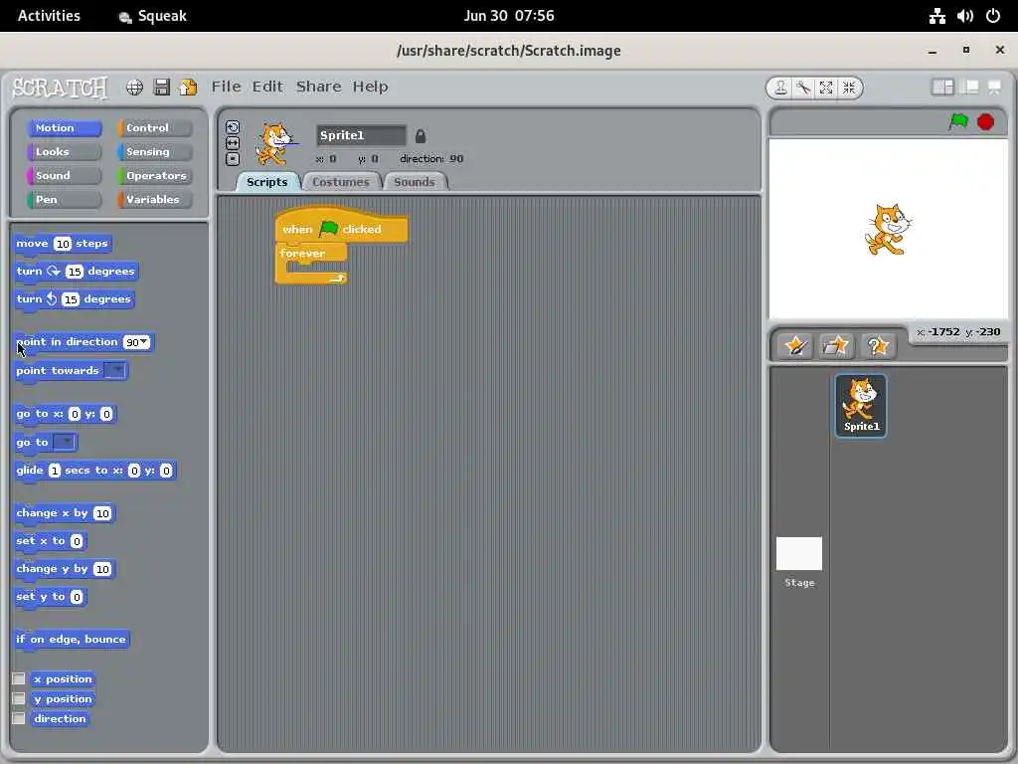Screen dimensions: 1018x764
Task: Click the change x by 10 block
Action: (65, 513)
